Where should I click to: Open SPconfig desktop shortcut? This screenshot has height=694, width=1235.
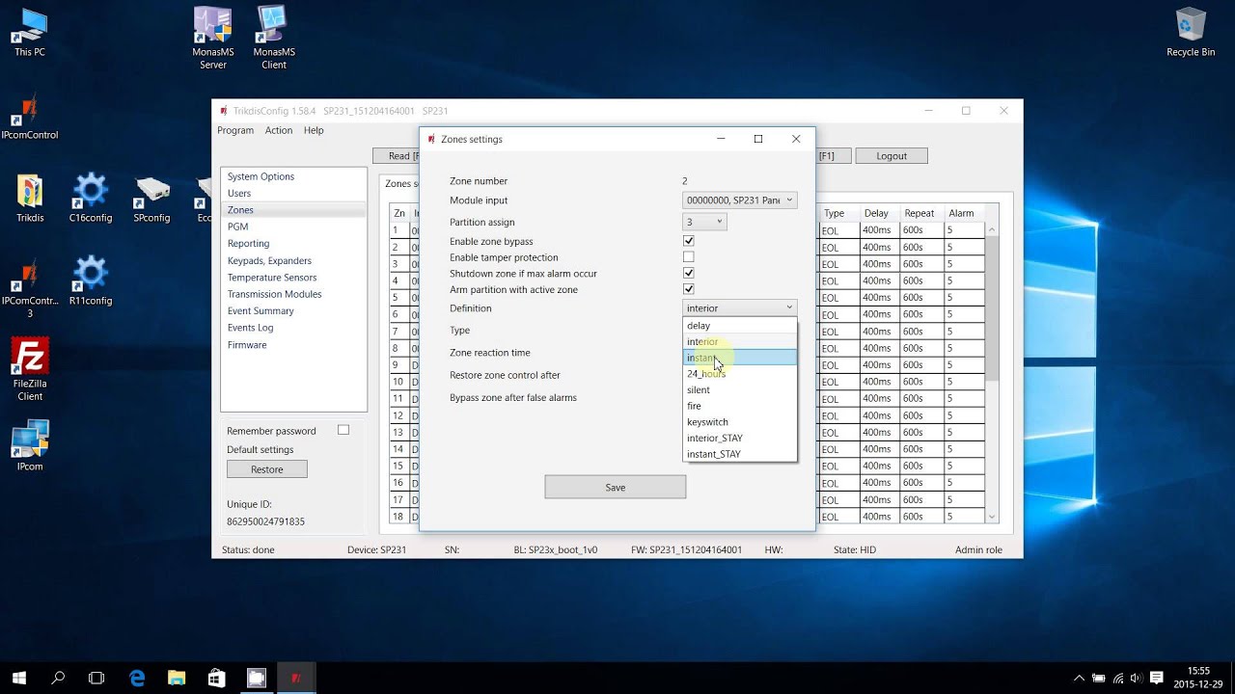coord(152,199)
